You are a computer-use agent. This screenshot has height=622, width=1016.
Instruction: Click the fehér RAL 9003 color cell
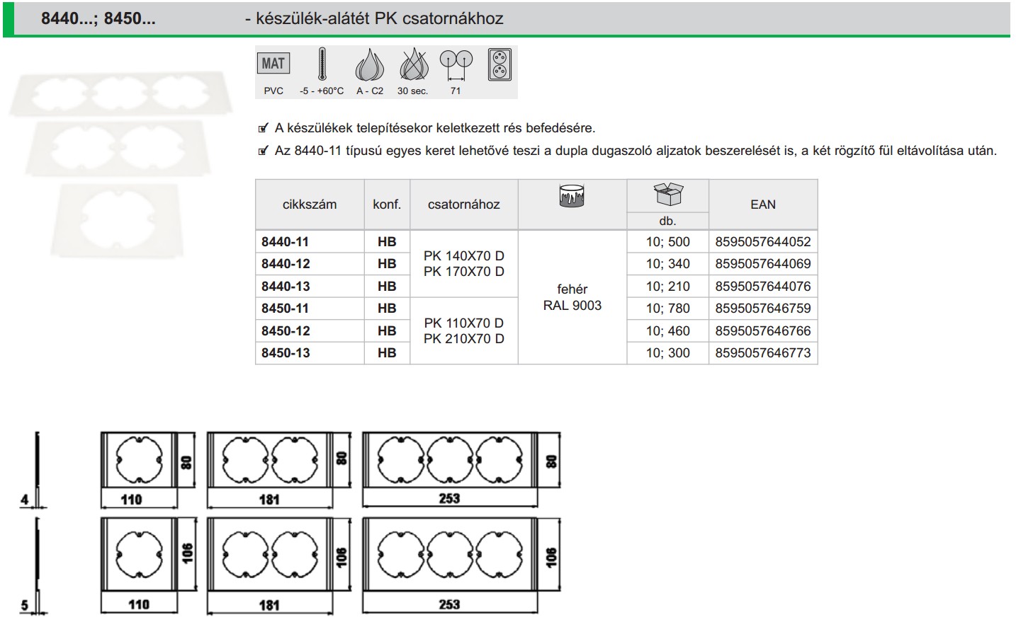(572, 297)
